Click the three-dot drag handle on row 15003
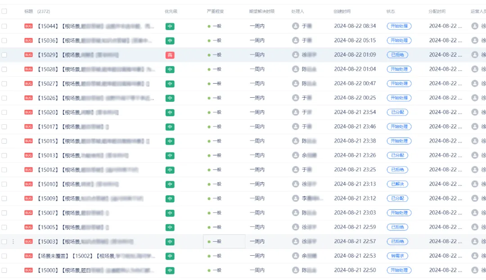Screen dimensions: 486x280 (x=13, y=242)
